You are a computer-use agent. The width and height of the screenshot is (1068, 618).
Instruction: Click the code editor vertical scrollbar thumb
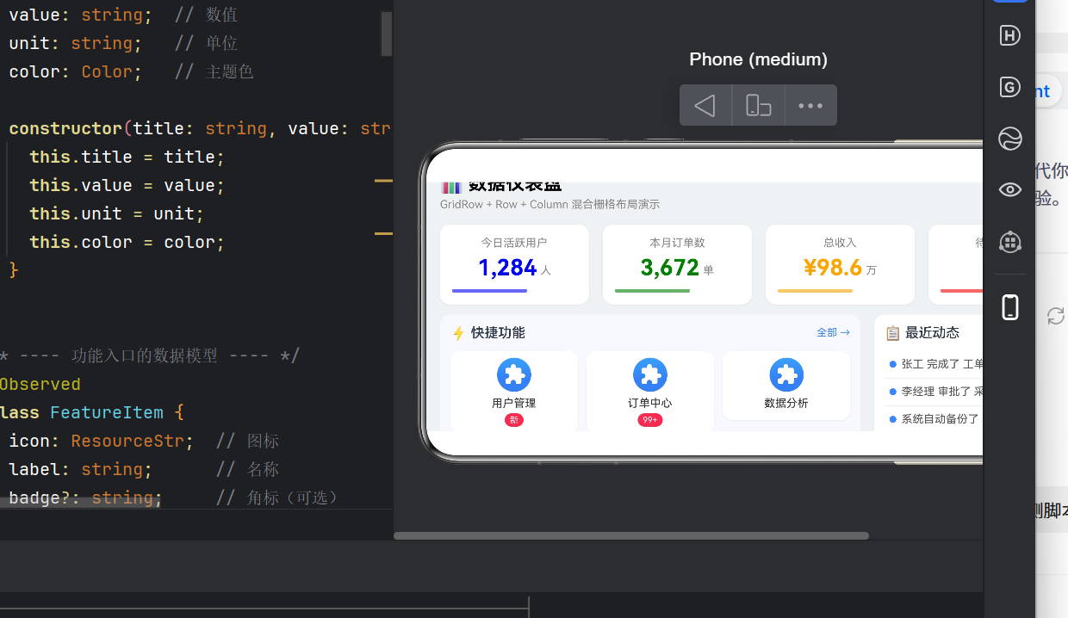[x=387, y=34]
